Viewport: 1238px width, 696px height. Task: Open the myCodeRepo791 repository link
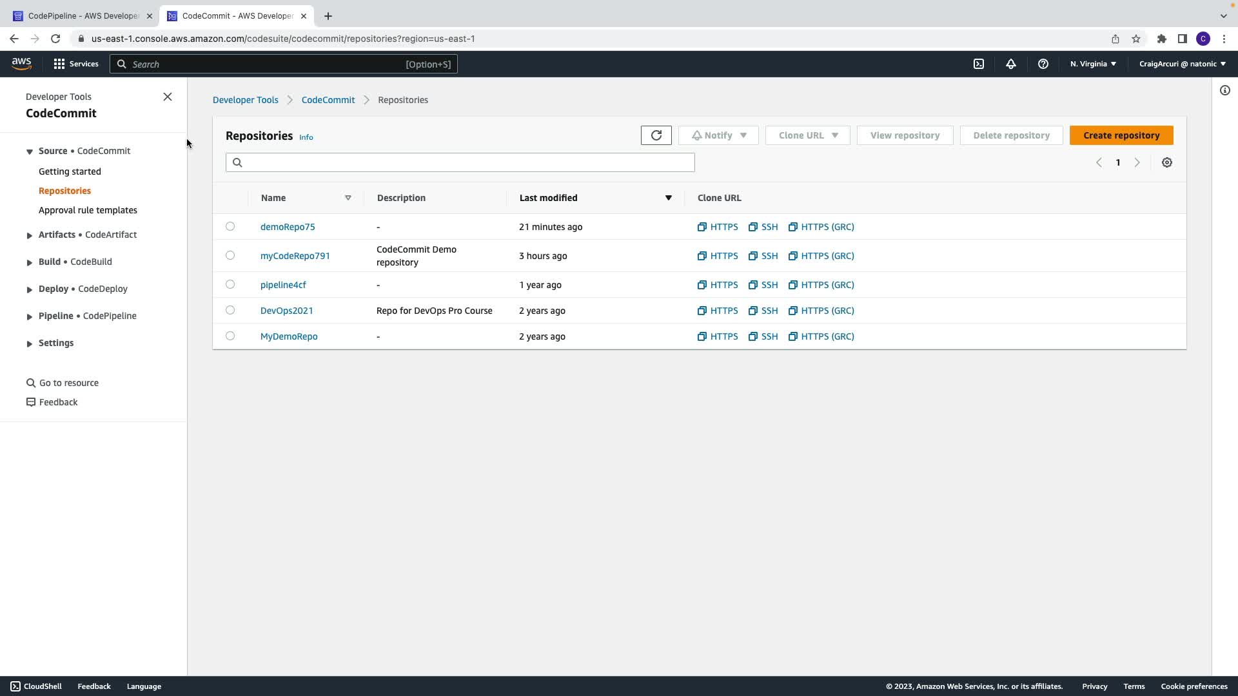(x=295, y=256)
